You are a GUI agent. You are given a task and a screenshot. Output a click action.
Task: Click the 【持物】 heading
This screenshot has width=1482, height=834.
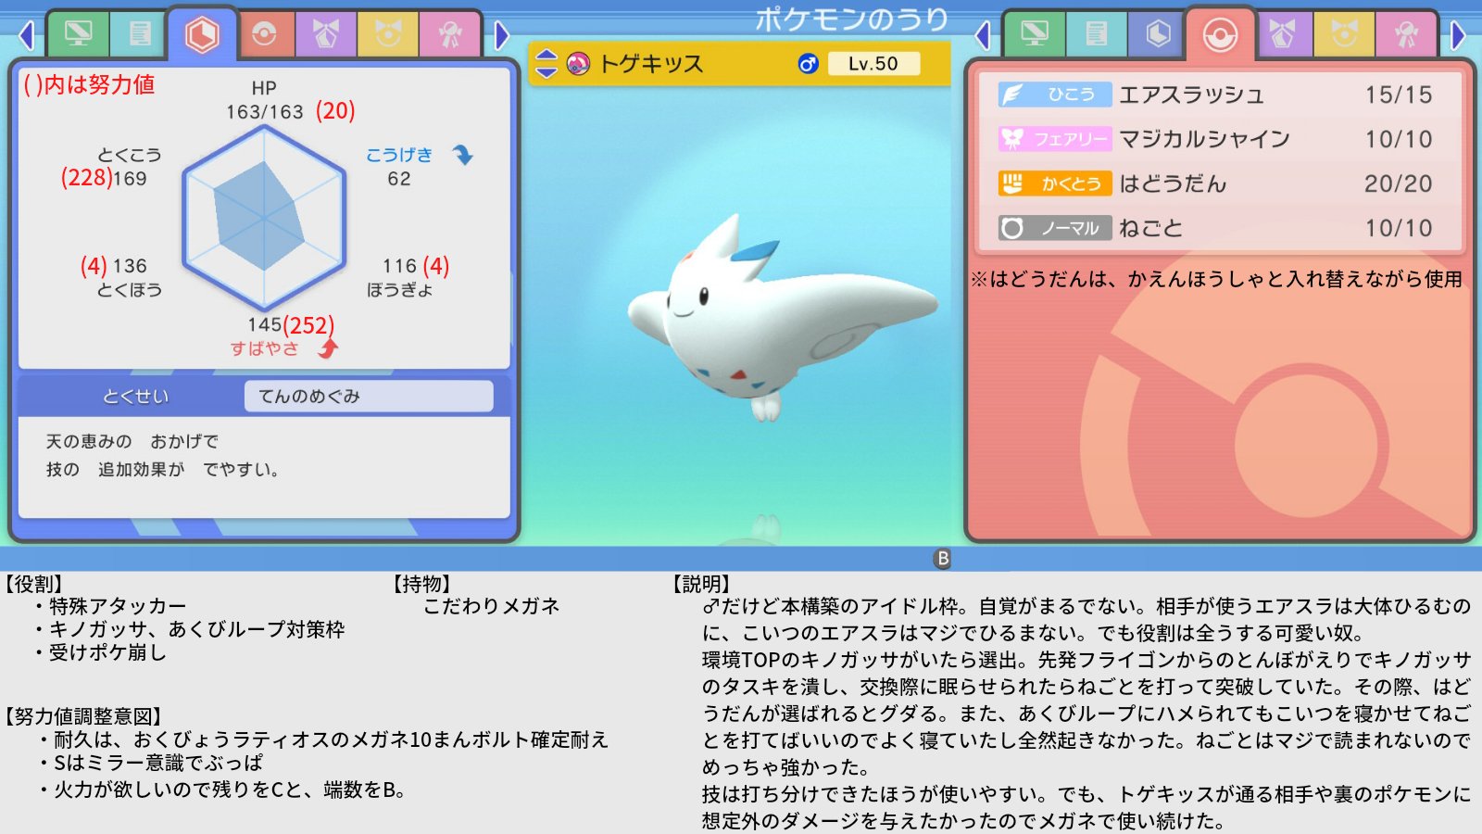421,584
